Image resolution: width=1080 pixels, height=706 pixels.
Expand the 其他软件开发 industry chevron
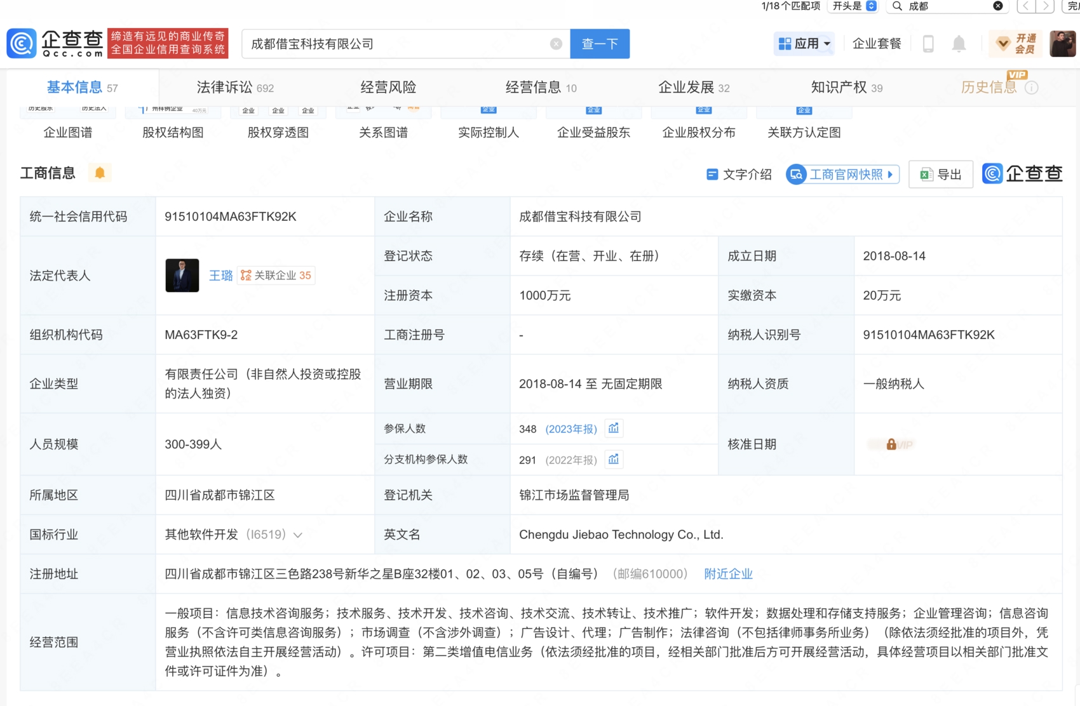pyautogui.click(x=298, y=535)
